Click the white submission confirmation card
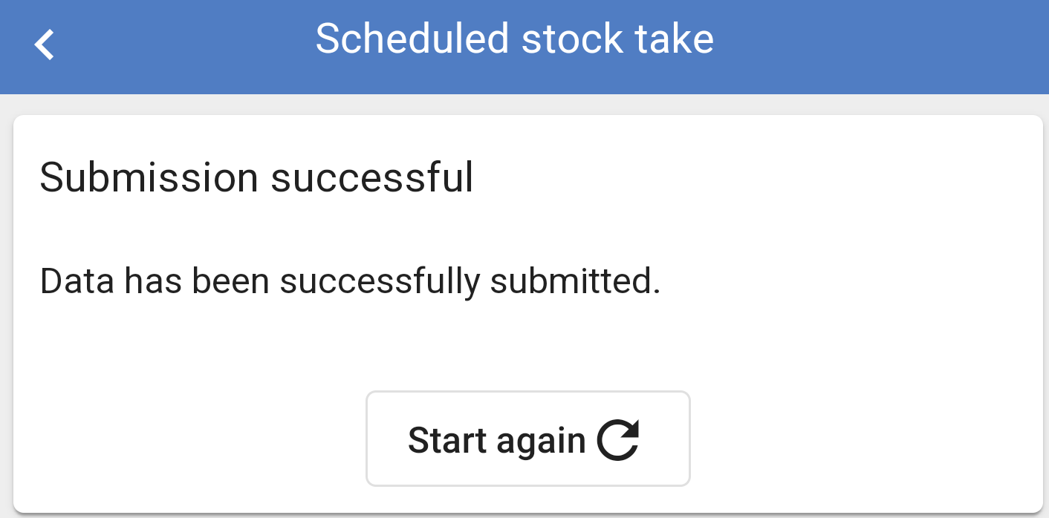Image resolution: width=1049 pixels, height=518 pixels. point(528,313)
